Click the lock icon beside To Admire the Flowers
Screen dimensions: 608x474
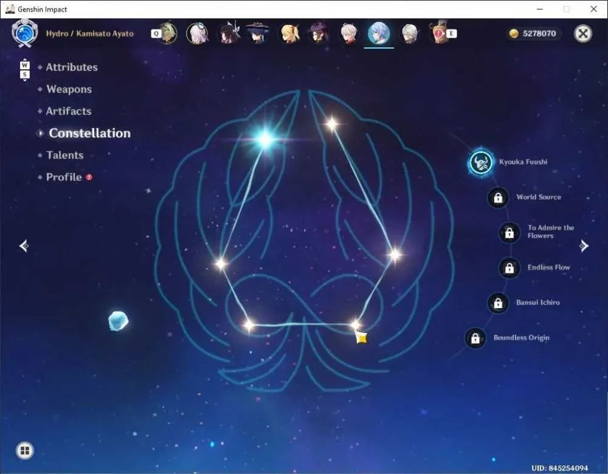pyautogui.click(x=509, y=232)
